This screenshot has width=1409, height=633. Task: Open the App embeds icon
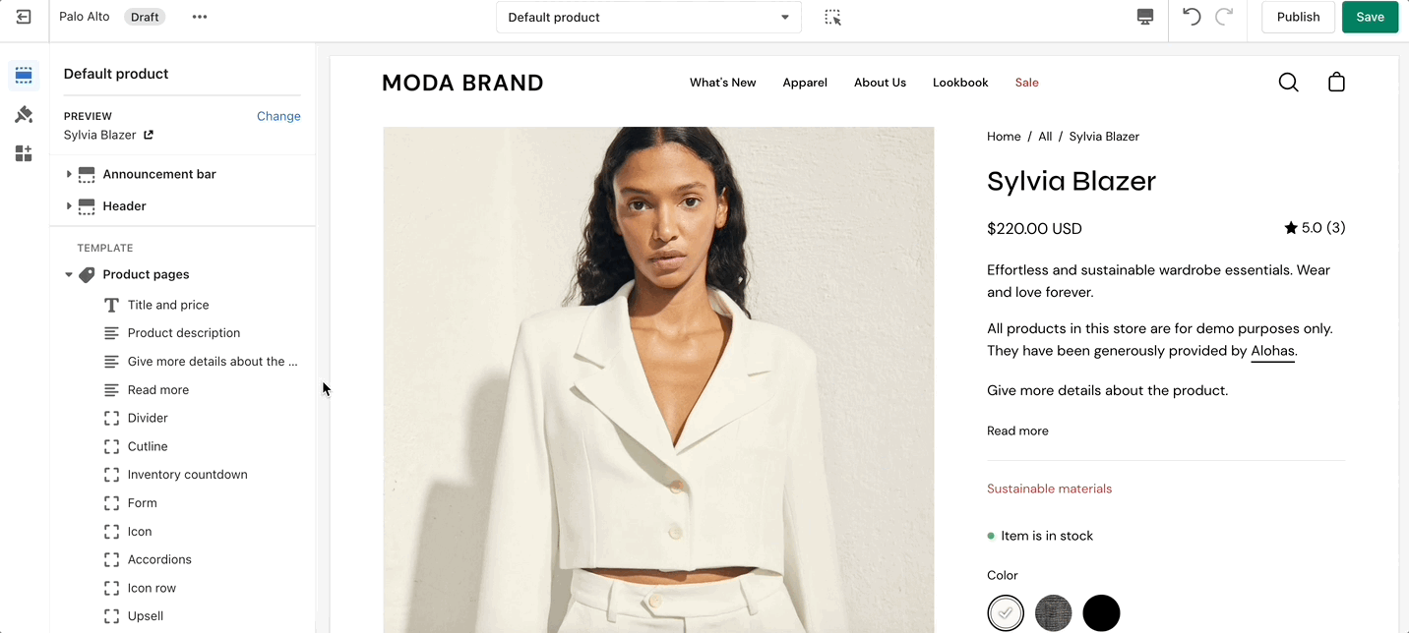24,153
